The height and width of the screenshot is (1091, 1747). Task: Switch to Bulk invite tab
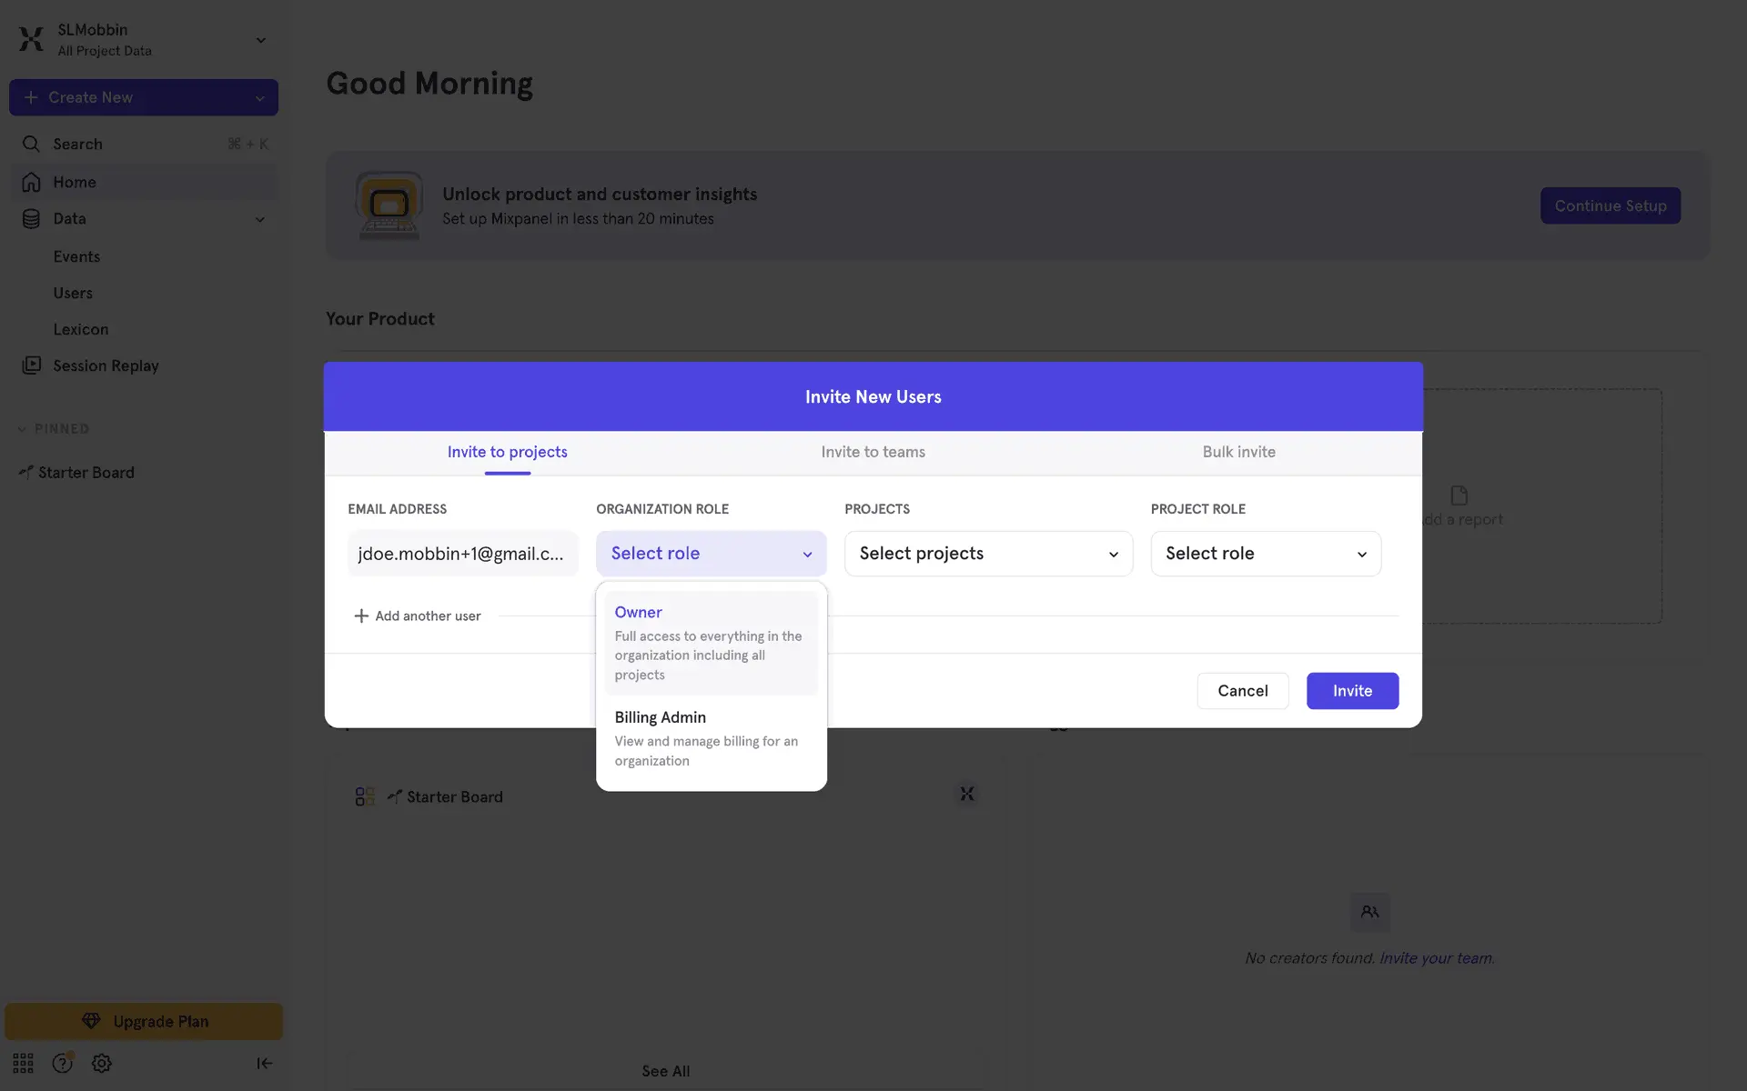1238,452
